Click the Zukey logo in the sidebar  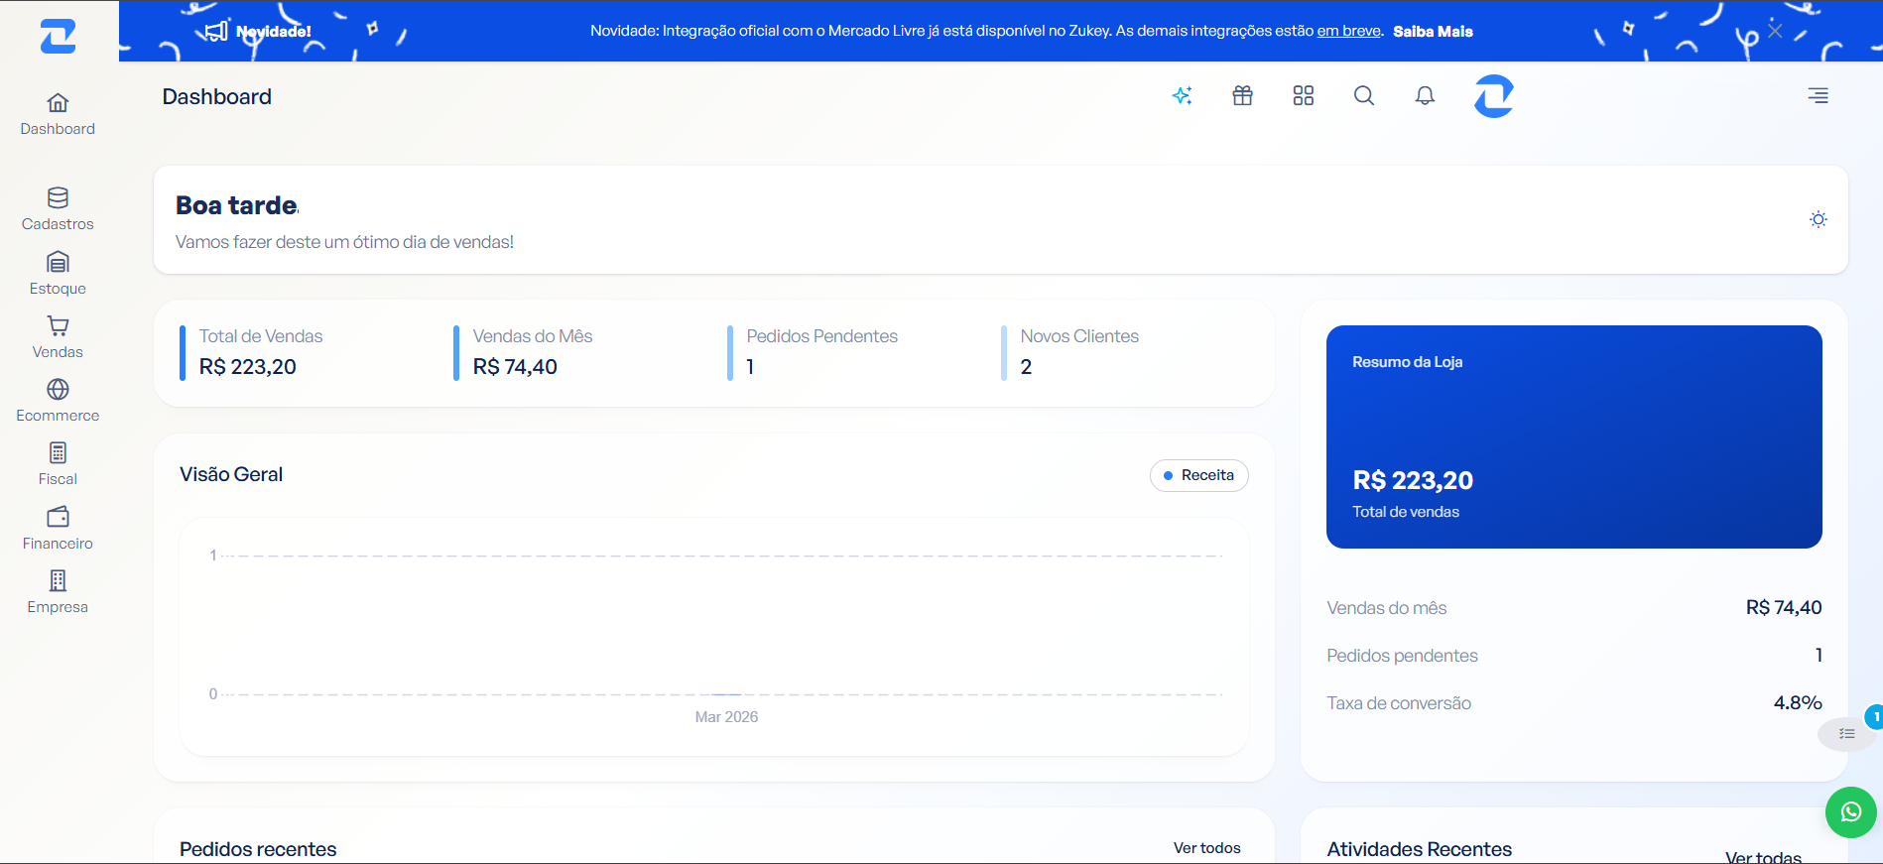pos(58,37)
